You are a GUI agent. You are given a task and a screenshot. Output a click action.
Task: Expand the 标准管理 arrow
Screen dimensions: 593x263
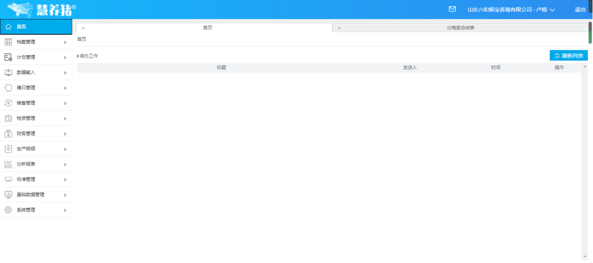pyautogui.click(x=65, y=179)
